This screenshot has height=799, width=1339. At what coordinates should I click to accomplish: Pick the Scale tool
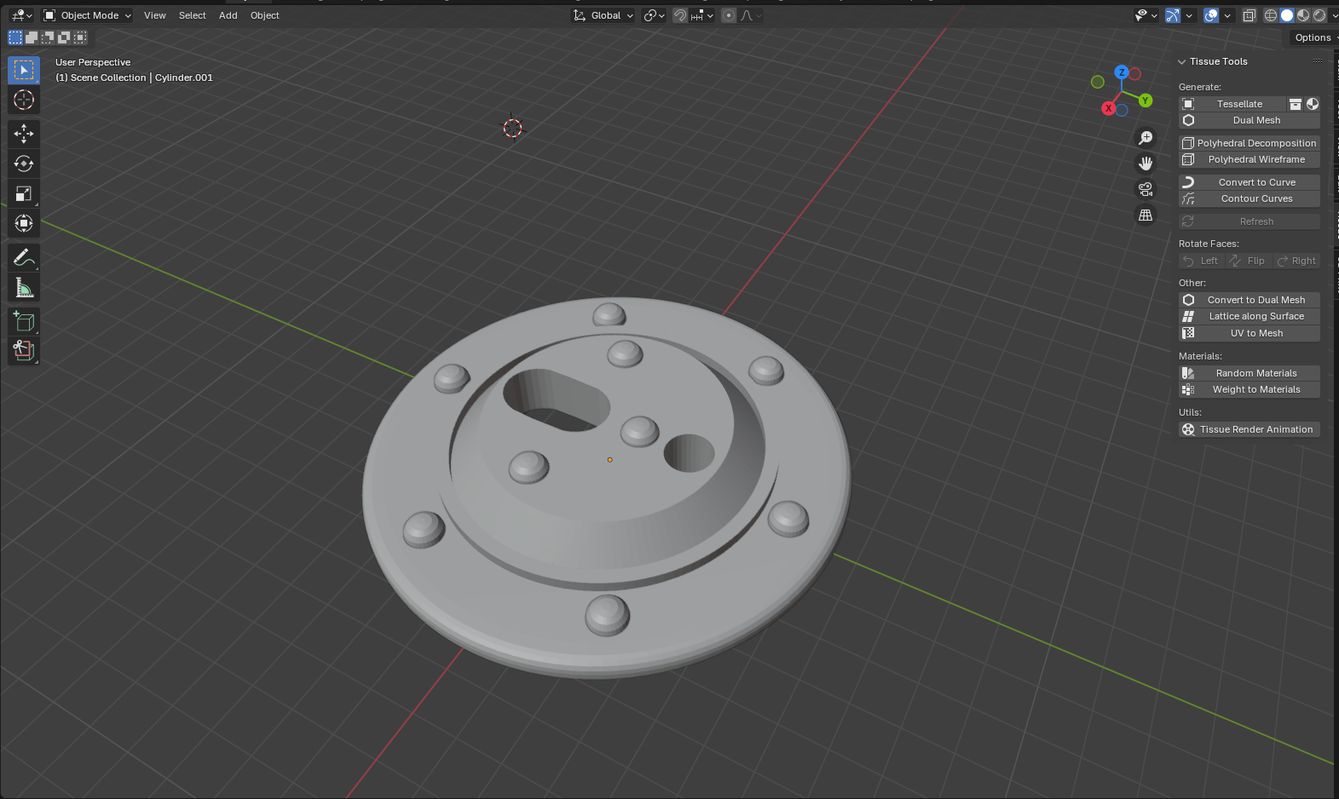click(23, 193)
